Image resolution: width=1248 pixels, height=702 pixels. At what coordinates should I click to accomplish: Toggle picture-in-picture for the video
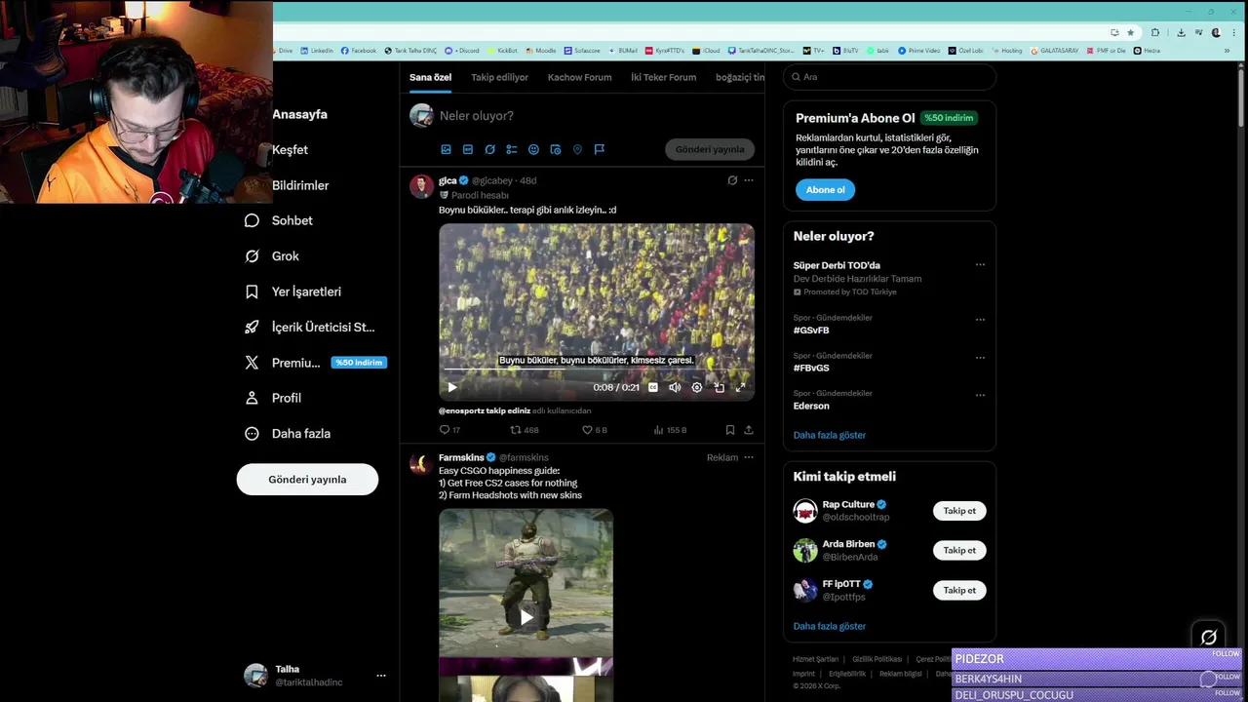coord(719,387)
